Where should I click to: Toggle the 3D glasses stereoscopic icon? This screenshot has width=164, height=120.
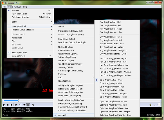tap(28, 105)
